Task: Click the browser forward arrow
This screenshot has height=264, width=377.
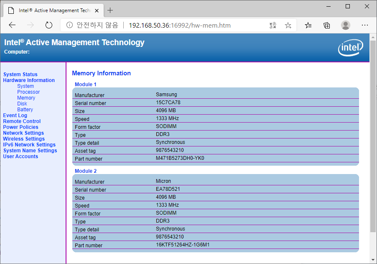Action: coord(30,25)
